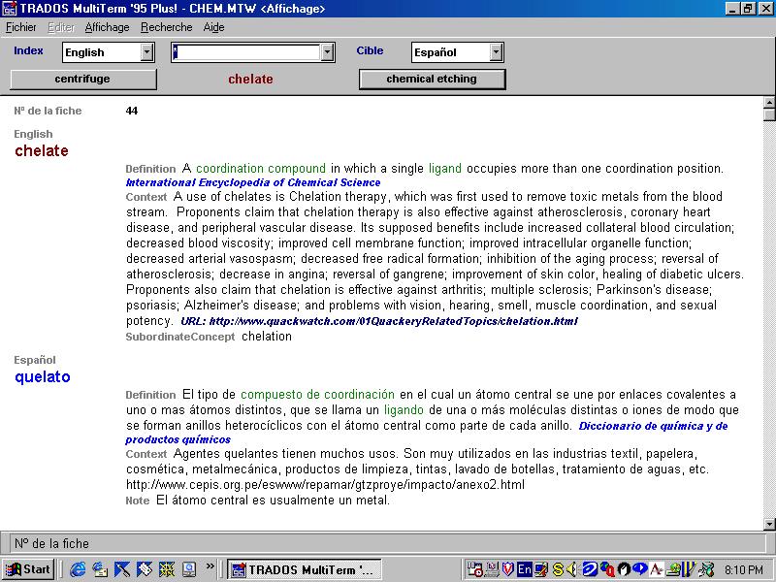Click the Show Desktop quick launch icon
Screen dimensions: 776x582
(x=189, y=569)
